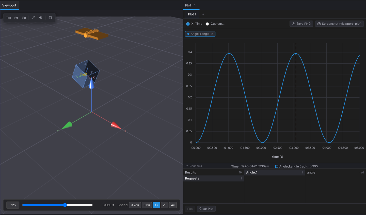Click the Plot breadcrumb chevron arrow

click(x=195, y=5)
